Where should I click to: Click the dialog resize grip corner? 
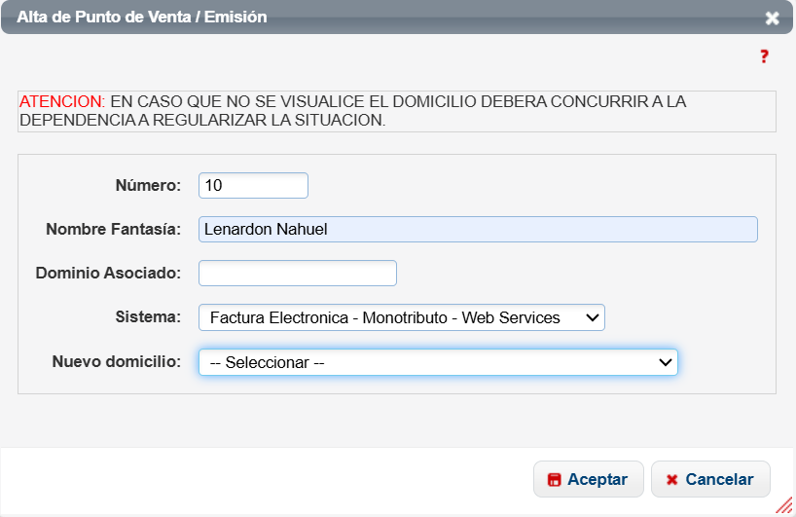[x=785, y=506]
